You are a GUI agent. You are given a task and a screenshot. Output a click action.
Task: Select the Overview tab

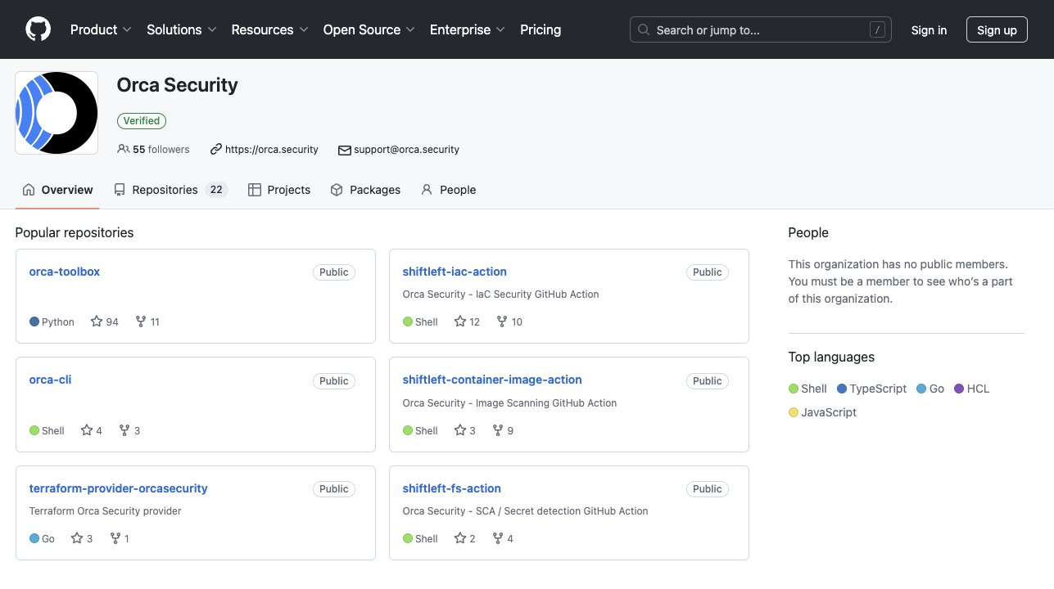[x=57, y=190]
